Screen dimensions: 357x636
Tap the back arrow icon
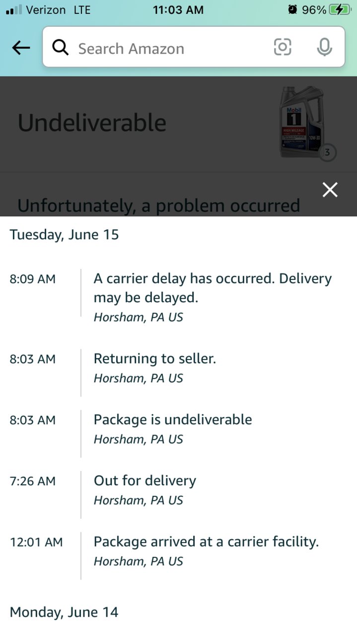tap(21, 48)
